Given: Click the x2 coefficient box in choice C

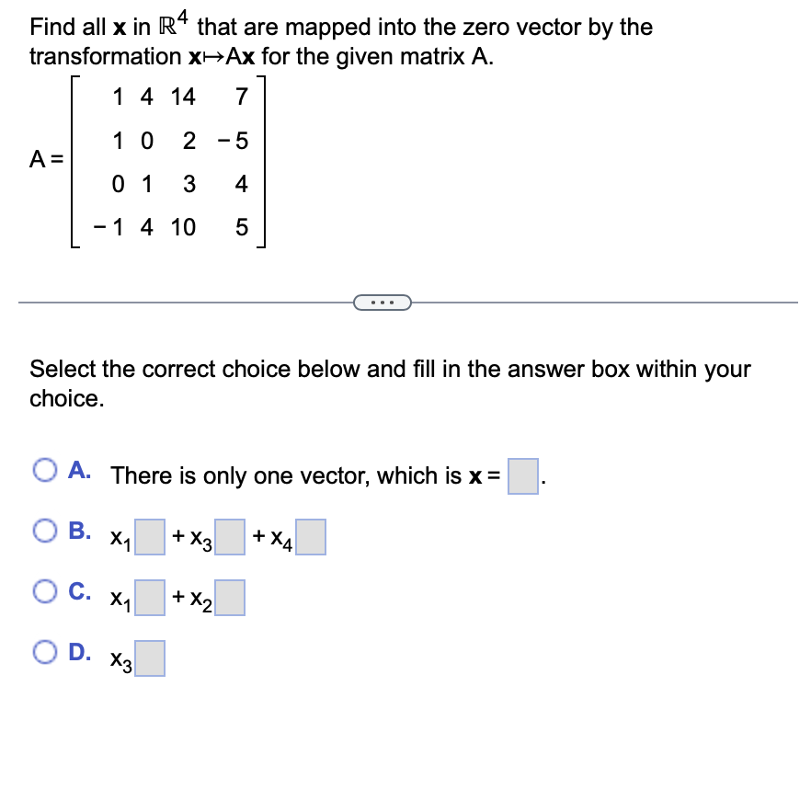Looking at the screenshot, I should (x=231, y=597).
